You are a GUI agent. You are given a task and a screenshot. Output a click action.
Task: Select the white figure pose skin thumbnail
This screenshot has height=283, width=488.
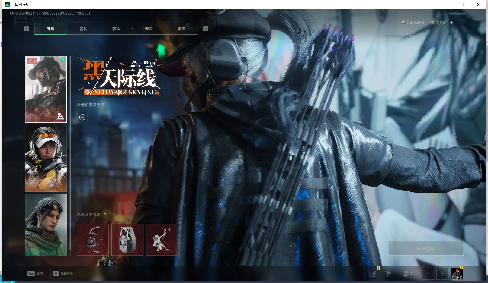[x=162, y=240]
